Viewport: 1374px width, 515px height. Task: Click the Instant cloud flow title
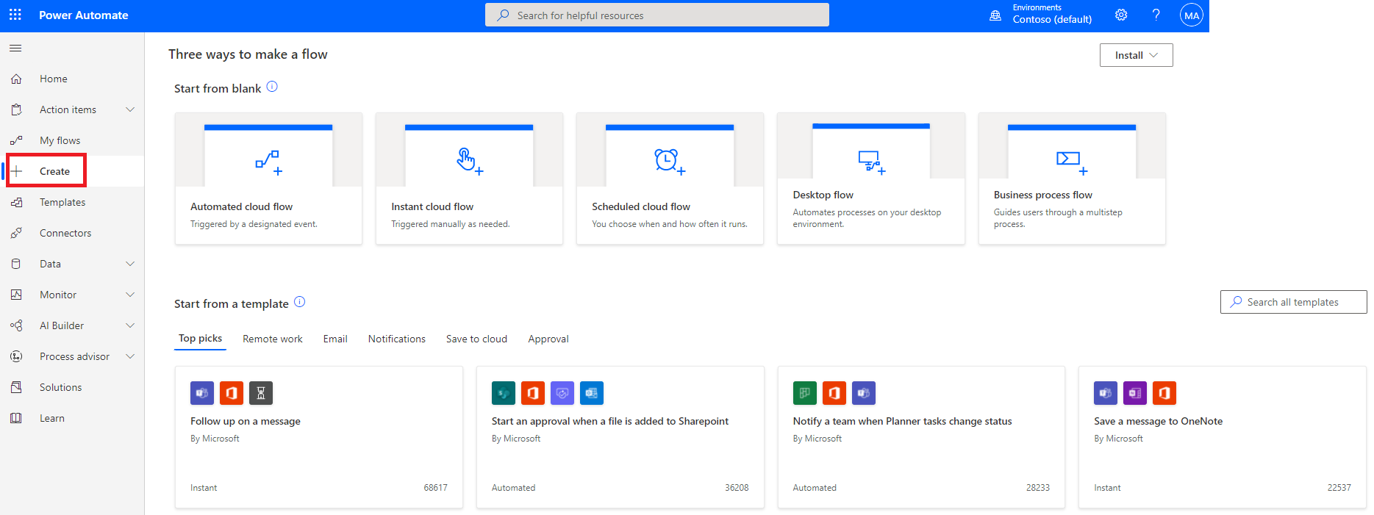(x=432, y=206)
